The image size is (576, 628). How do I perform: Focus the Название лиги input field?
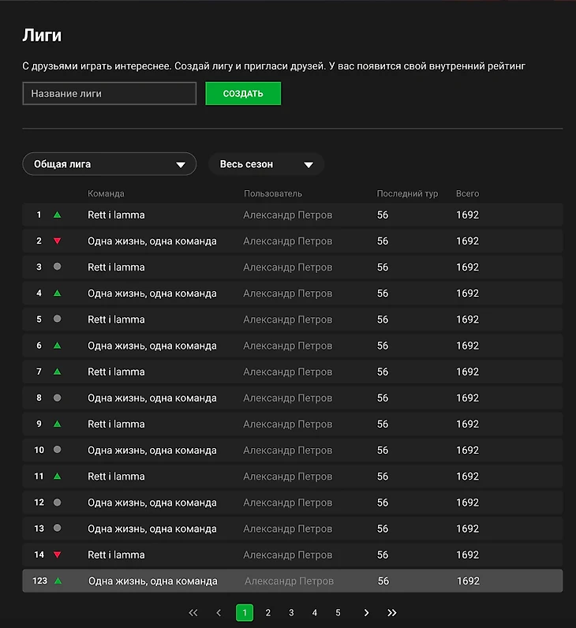tap(110, 93)
